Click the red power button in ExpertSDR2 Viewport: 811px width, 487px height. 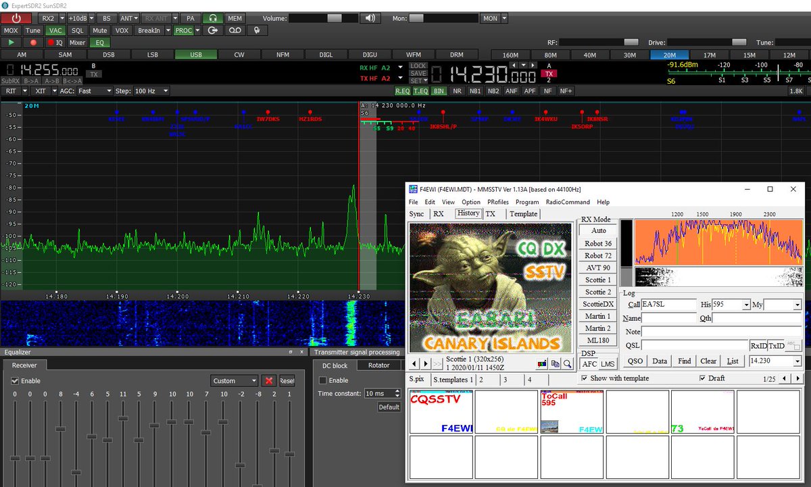[16, 18]
